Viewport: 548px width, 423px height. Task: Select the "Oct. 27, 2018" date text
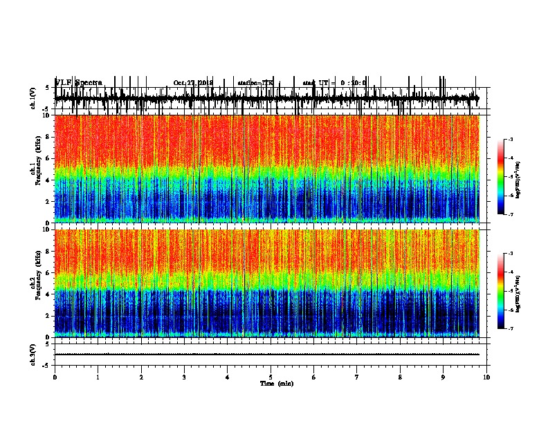coord(193,83)
